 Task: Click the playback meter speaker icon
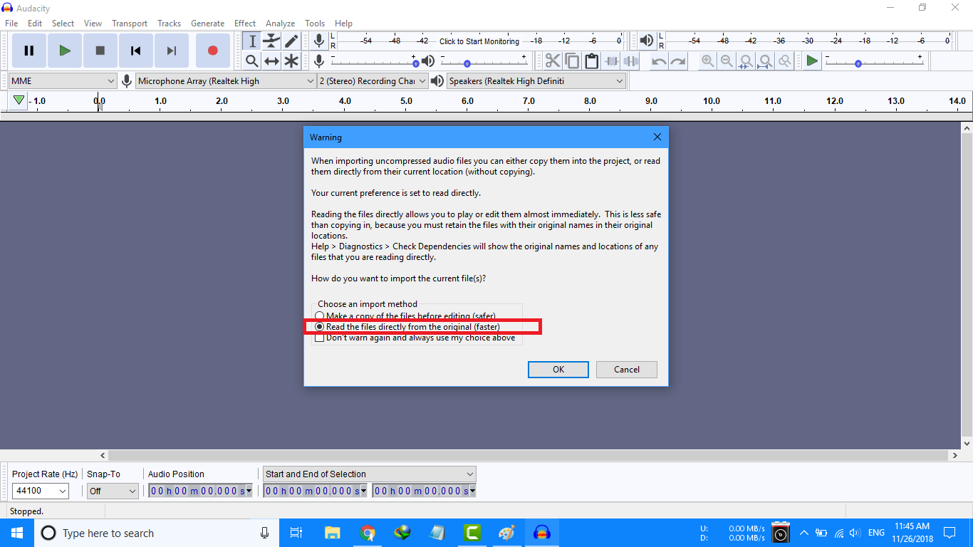(646, 41)
